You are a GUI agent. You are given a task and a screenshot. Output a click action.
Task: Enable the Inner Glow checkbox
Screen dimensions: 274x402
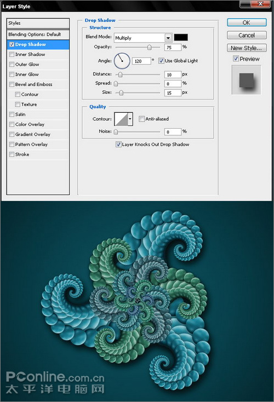12,74
